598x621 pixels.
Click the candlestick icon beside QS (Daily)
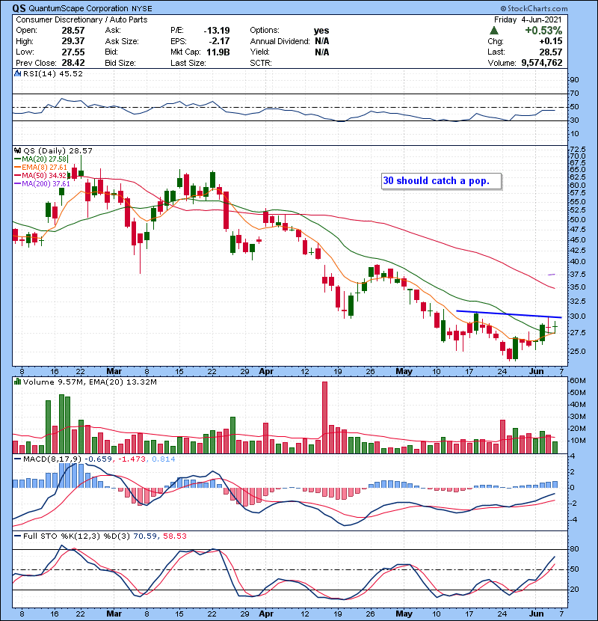click(x=17, y=150)
